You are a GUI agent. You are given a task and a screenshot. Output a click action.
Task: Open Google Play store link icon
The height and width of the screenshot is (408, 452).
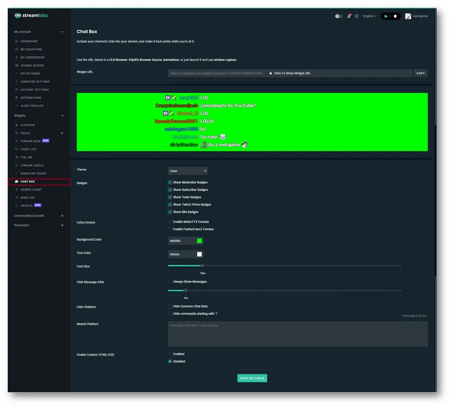386,16
